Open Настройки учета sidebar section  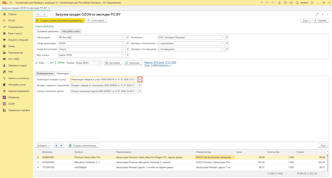click(17, 85)
